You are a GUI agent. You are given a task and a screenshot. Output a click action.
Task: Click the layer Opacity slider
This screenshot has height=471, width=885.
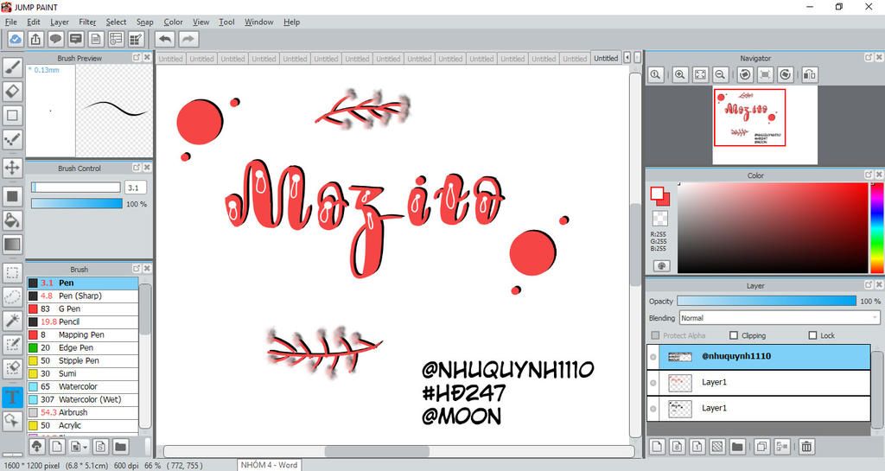tap(767, 302)
